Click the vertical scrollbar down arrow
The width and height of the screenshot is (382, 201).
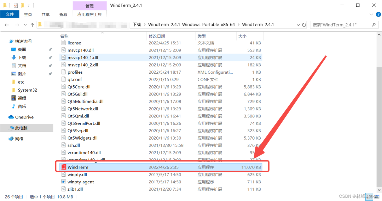(x=379, y=190)
